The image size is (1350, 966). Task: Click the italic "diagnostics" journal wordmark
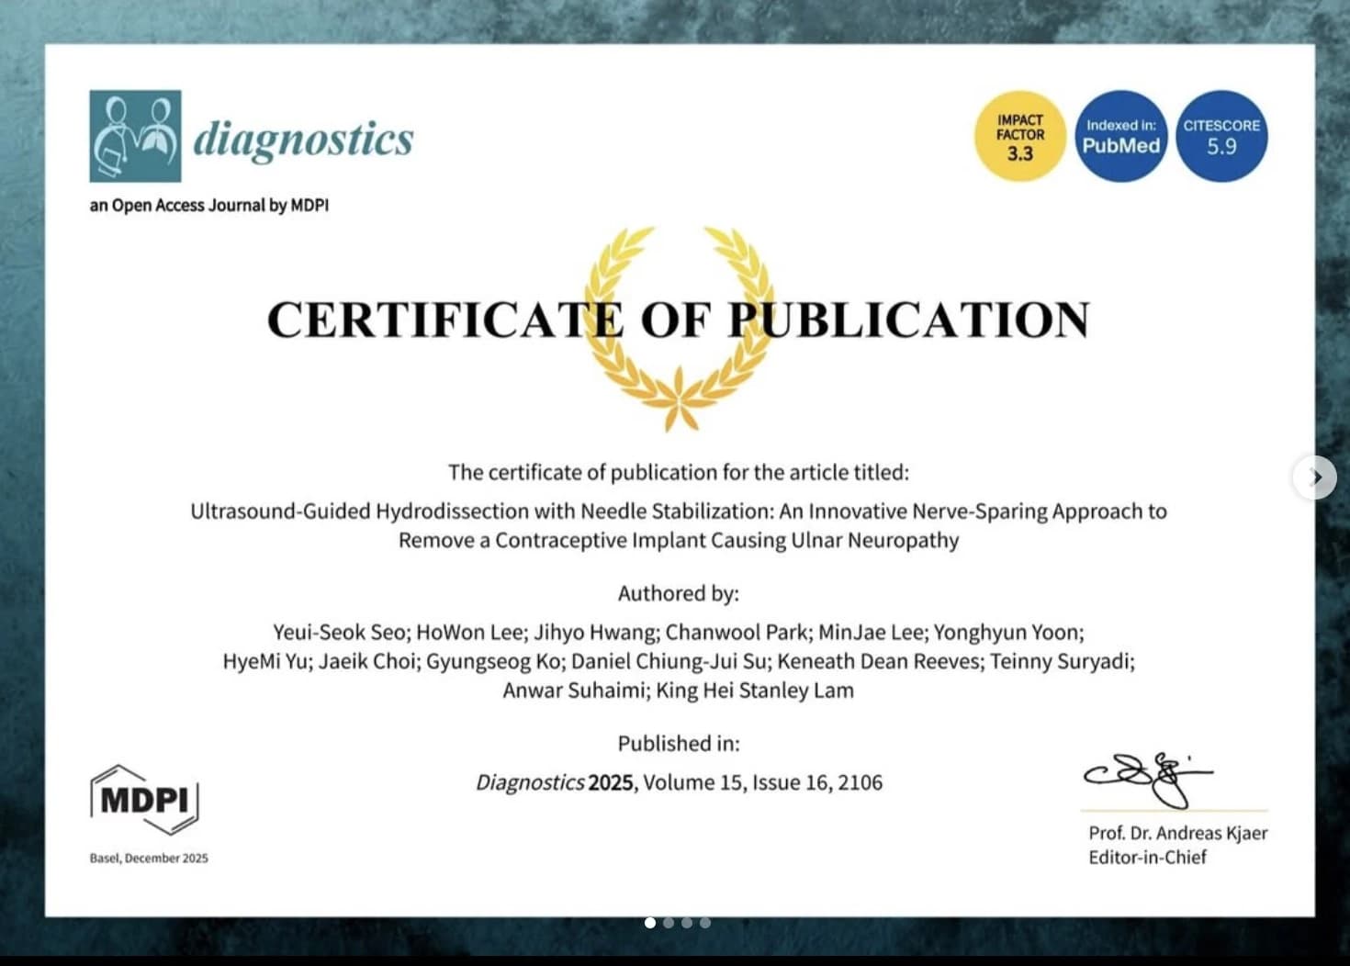[x=303, y=139]
